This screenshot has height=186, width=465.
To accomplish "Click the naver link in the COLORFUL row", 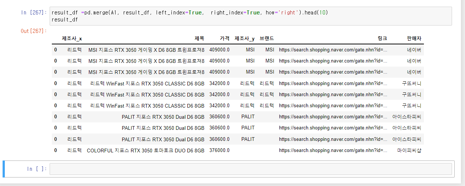I will pyautogui.click(x=333, y=151).
